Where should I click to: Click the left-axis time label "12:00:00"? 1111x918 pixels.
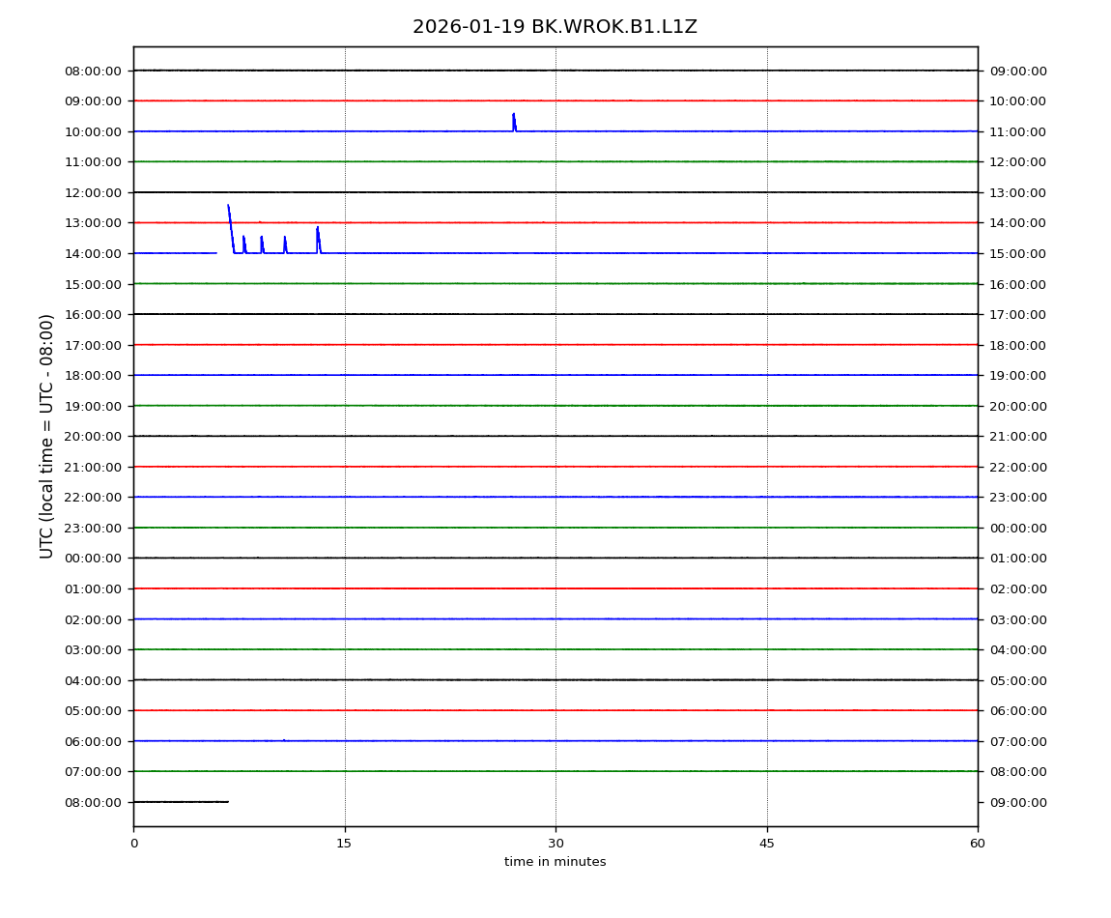tap(94, 192)
